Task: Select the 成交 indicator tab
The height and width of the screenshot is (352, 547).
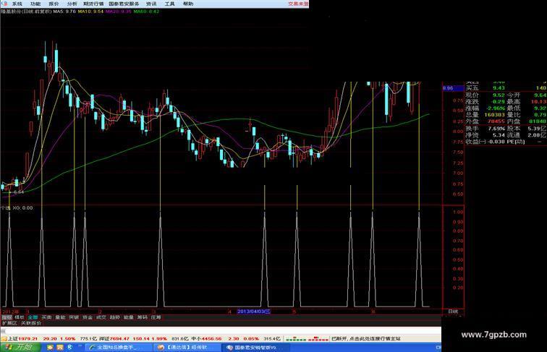Action: tap(101, 317)
